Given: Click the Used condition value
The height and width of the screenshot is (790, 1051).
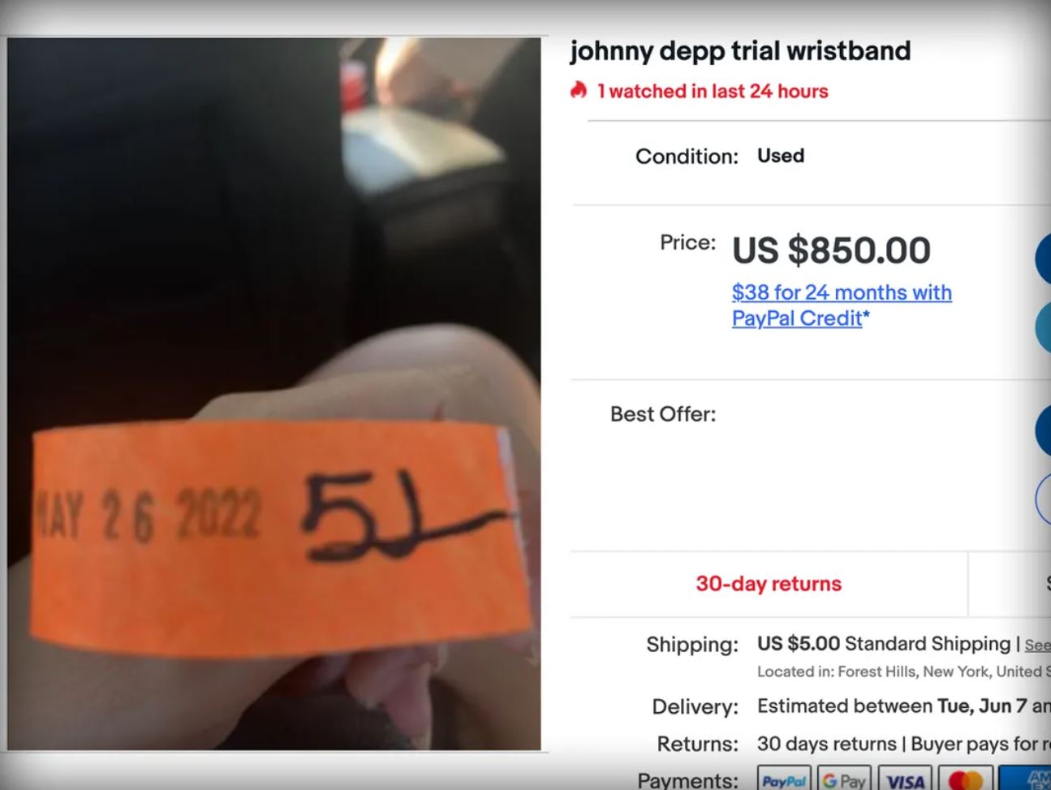Looking at the screenshot, I should (x=781, y=156).
